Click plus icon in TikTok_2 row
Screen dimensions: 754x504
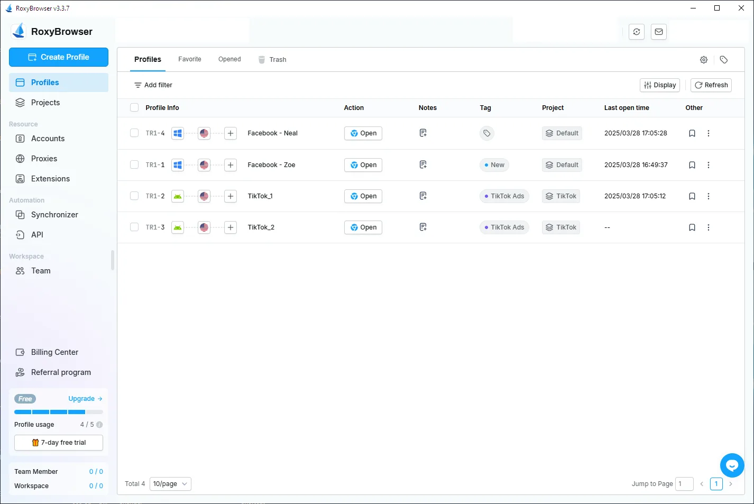231,227
